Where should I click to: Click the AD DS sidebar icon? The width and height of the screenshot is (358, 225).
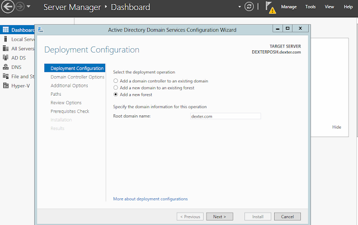click(x=6, y=58)
